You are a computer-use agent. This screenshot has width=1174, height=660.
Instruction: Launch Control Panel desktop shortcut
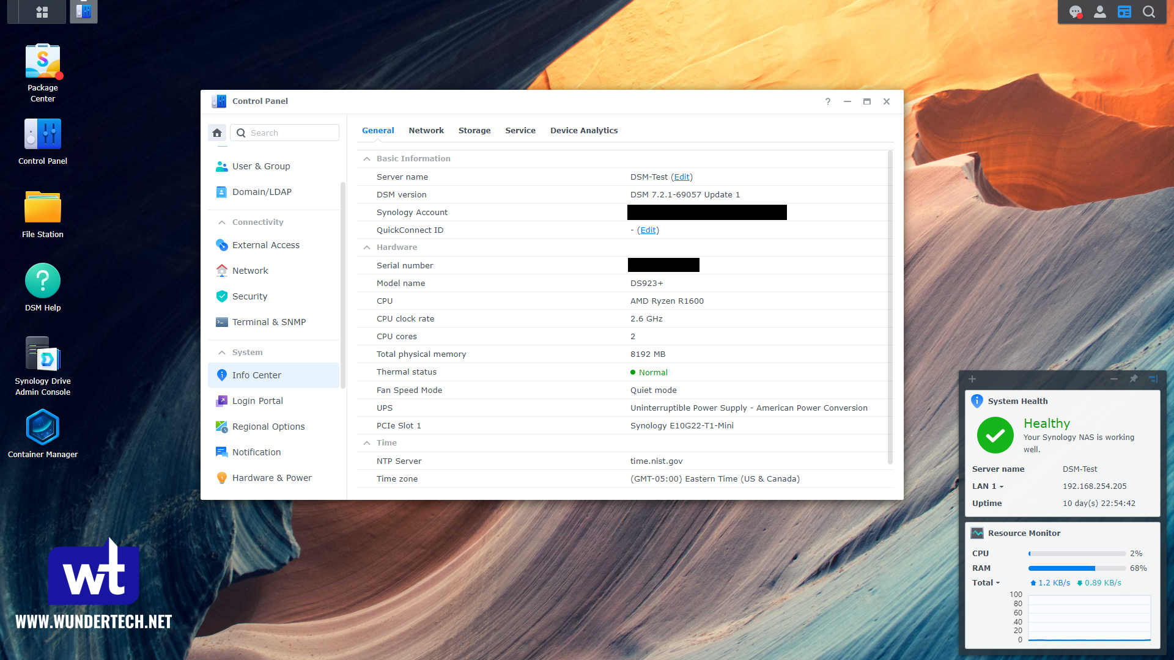[x=43, y=142]
